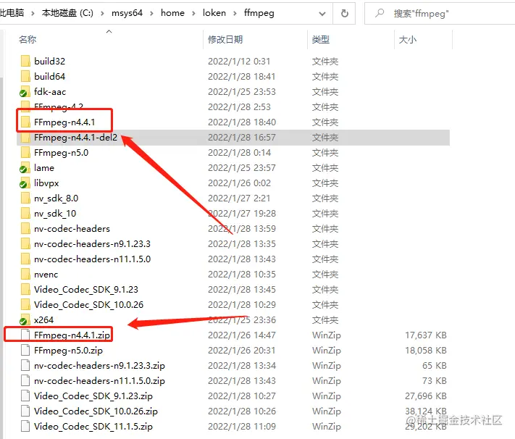Navigate to 本地磁盘 (C:) breadcrumb

67,13
